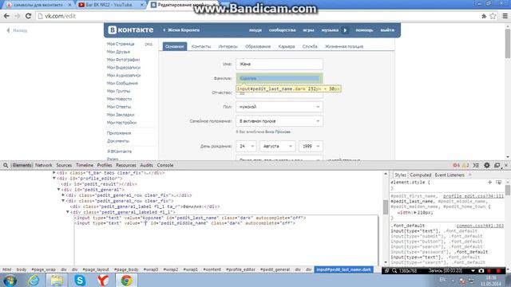Open the common.css source link
Image resolution: width=511 pixels, height=287 pixels.
coord(480,226)
